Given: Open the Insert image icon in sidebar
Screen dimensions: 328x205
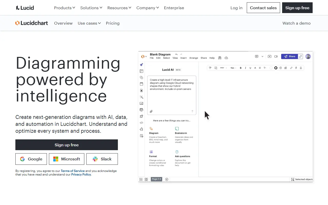Looking at the screenshot, I should click(x=141, y=103).
